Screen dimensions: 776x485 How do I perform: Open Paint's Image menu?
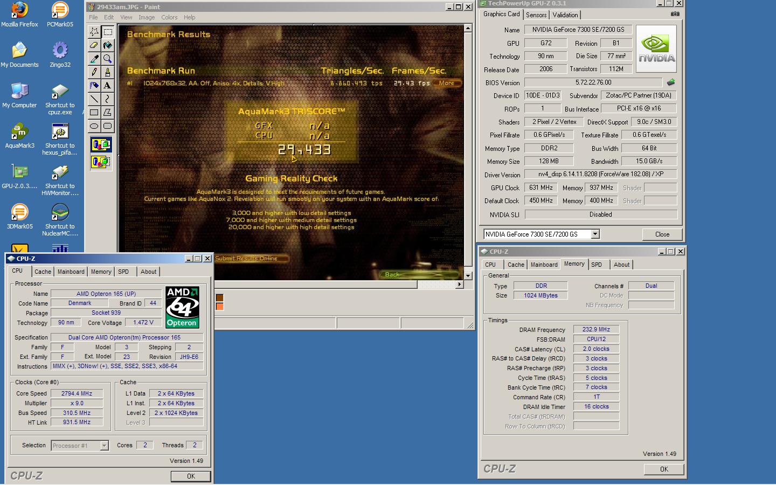(147, 17)
